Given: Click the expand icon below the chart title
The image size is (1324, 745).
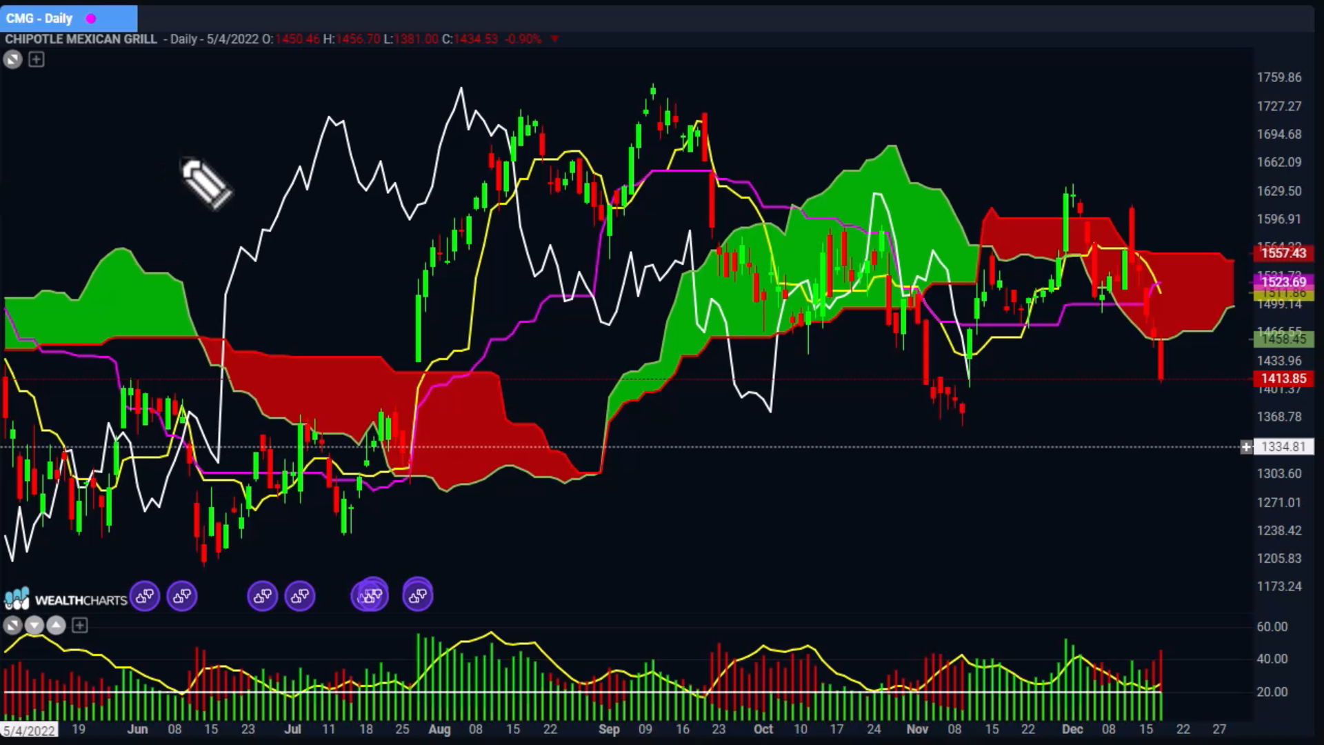Looking at the screenshot, I should coord(12,60).
